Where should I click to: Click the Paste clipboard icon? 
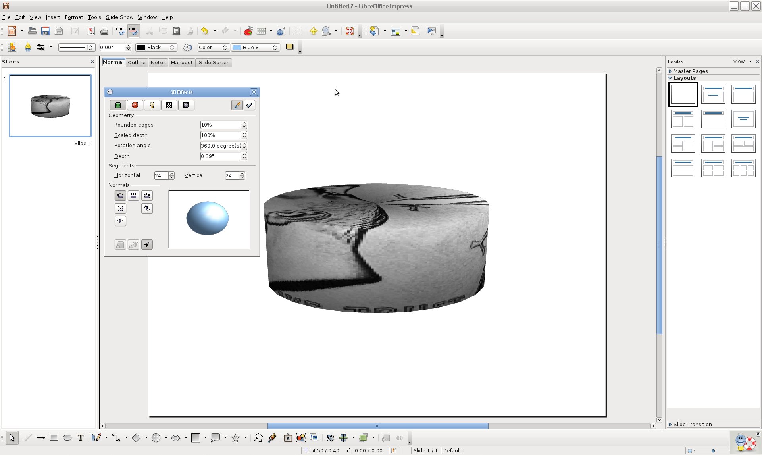coord(176,31)
